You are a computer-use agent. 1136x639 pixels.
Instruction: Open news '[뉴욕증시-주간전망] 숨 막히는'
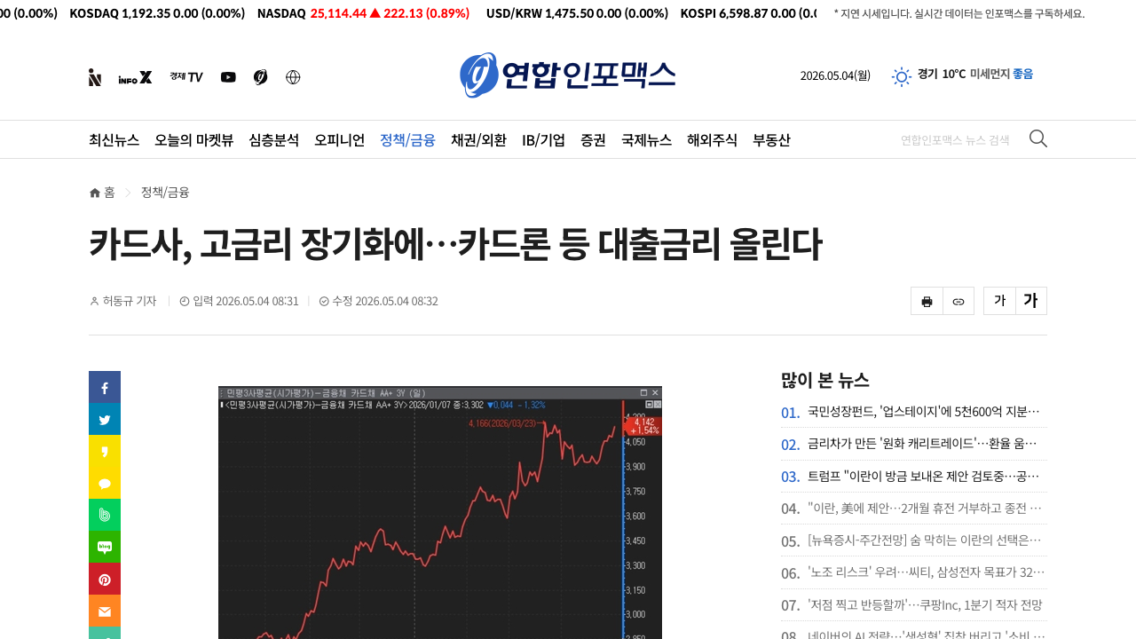pos(925,540)
